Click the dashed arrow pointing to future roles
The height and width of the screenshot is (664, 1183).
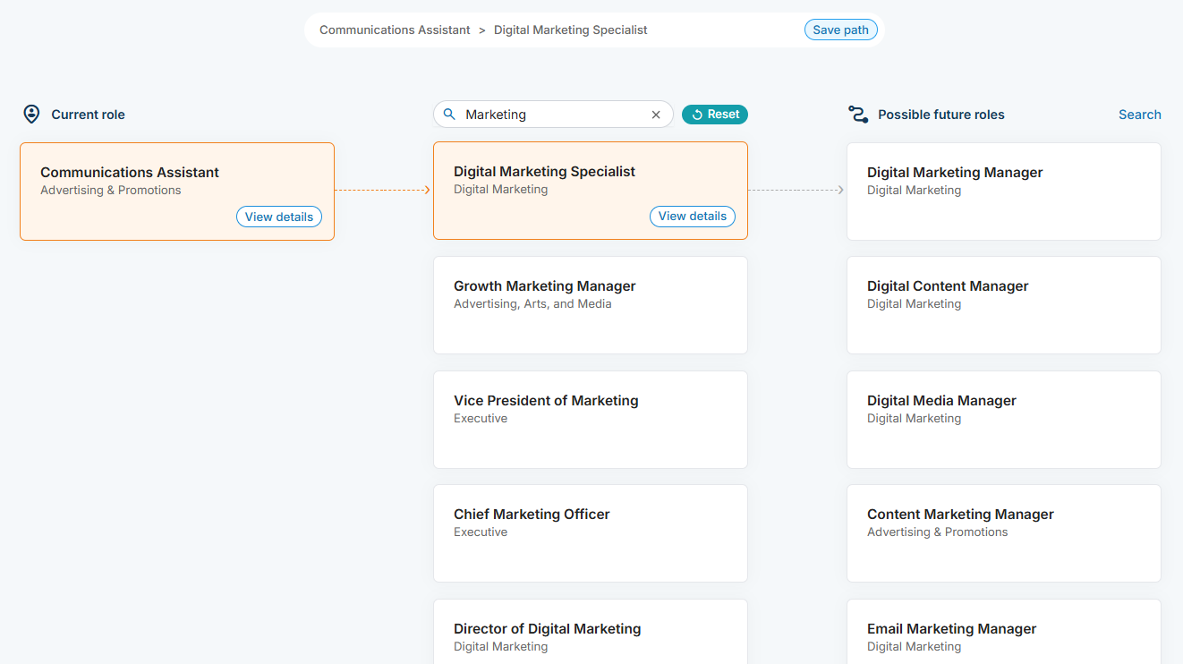797,190
